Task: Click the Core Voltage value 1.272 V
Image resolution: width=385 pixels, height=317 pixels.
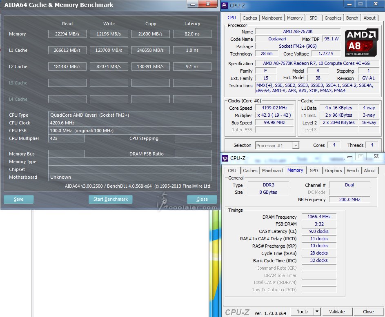Action: pos(326,53)
